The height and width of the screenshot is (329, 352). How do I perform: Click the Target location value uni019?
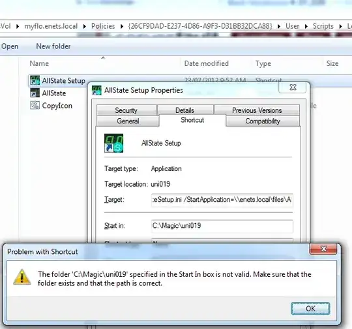point(160,184)
